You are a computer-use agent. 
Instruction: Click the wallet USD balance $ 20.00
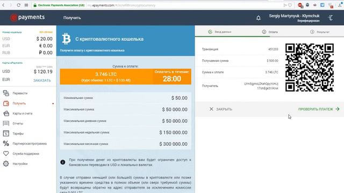44,39
